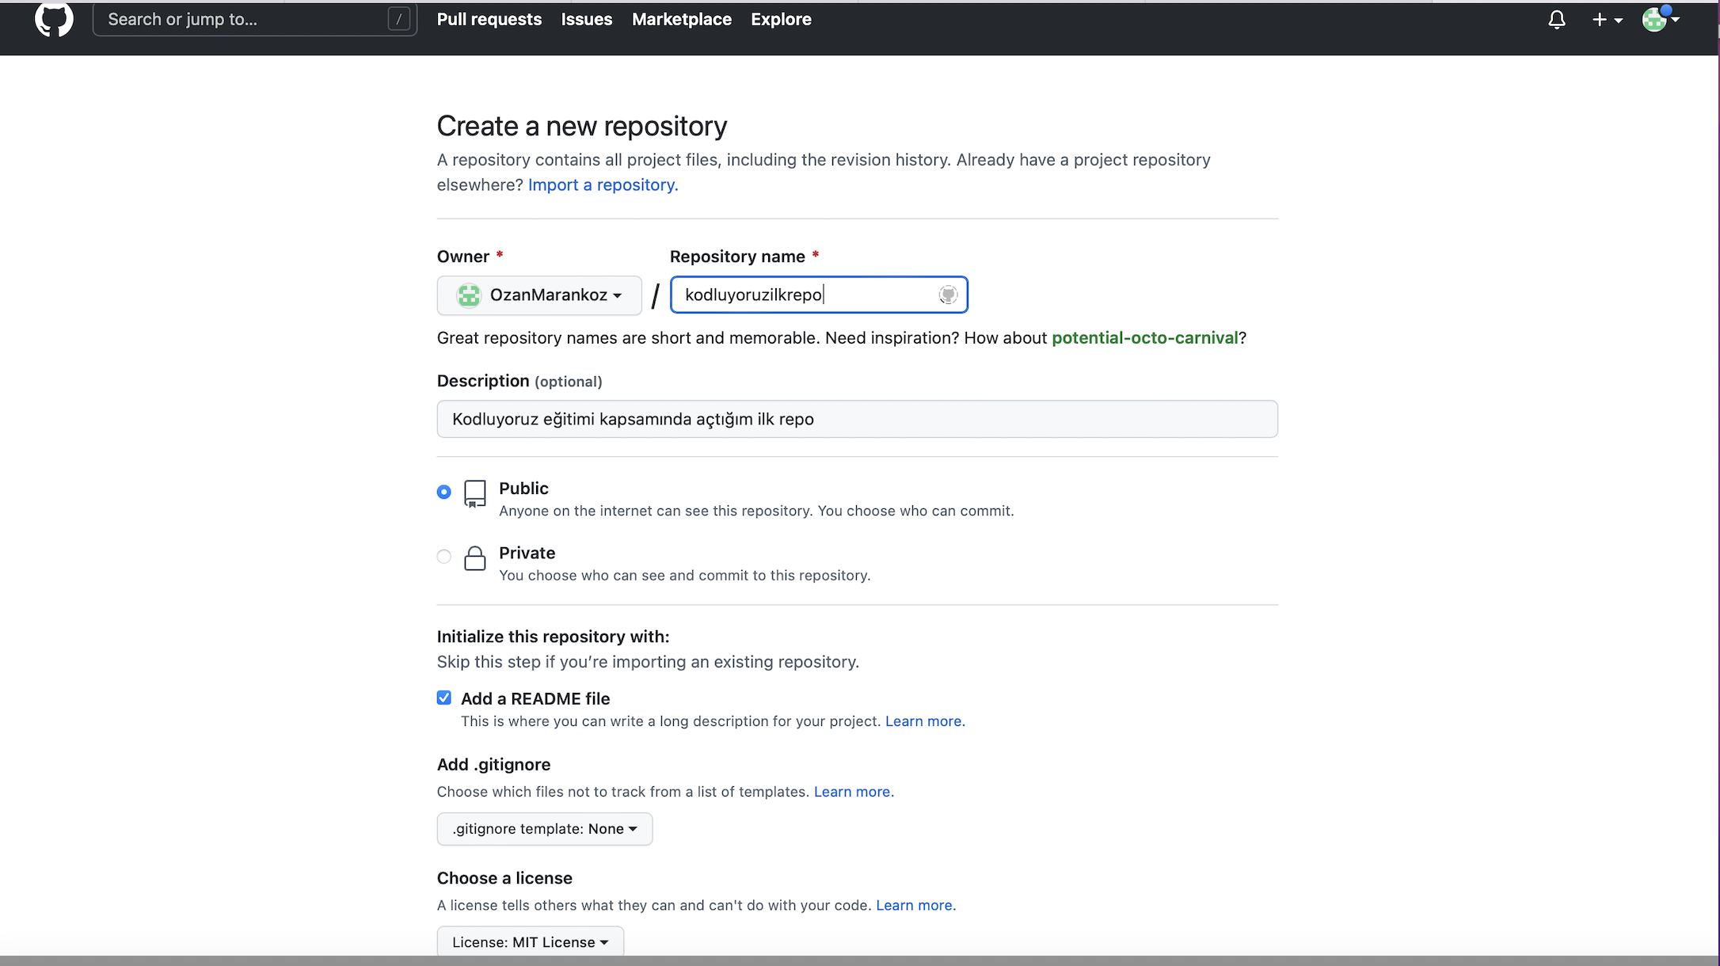This screenshot has height=966, width=1720.
Task: Open the License MIT License dropdown
Action: point(531,941)
